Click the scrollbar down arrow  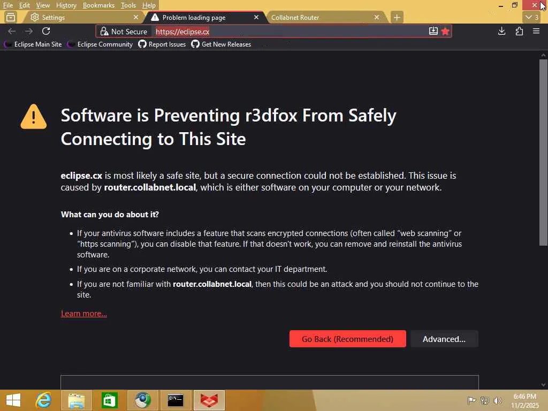tap(543, 385)
